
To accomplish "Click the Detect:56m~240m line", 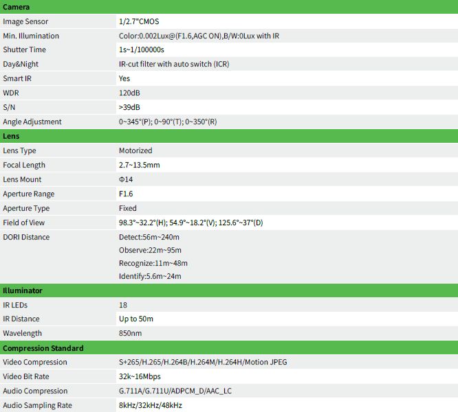I will 149,238.
